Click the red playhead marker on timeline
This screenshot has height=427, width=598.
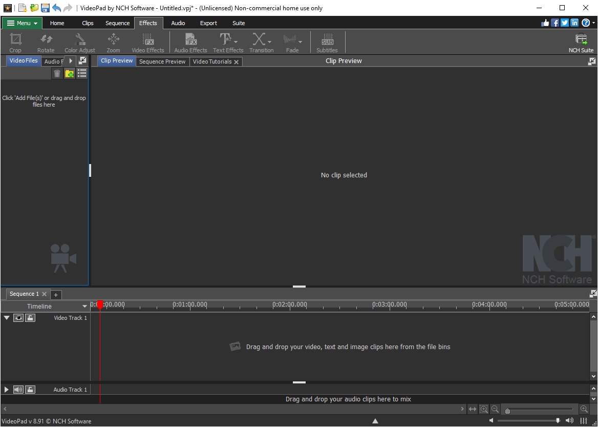point(100,304)
